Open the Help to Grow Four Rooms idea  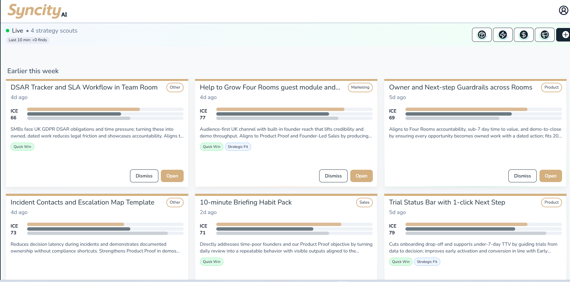click(361, 176)
